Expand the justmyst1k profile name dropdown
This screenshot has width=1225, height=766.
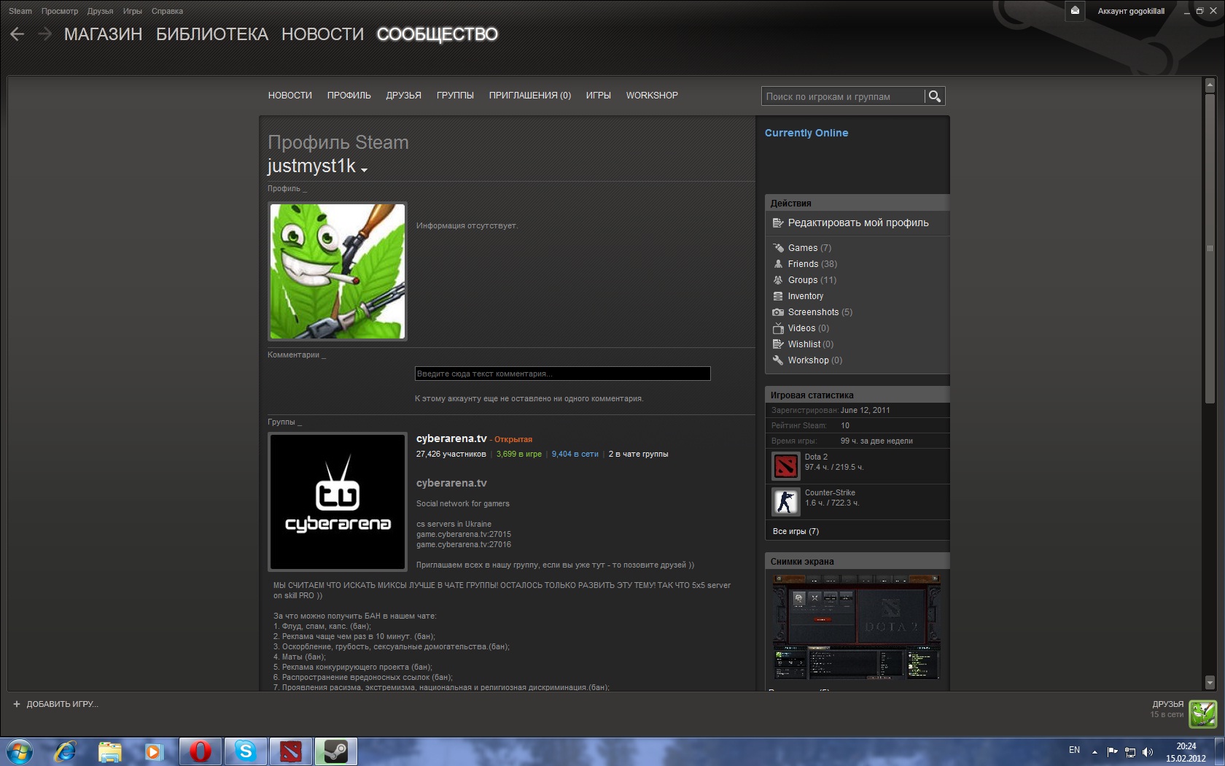coord(364,170)
